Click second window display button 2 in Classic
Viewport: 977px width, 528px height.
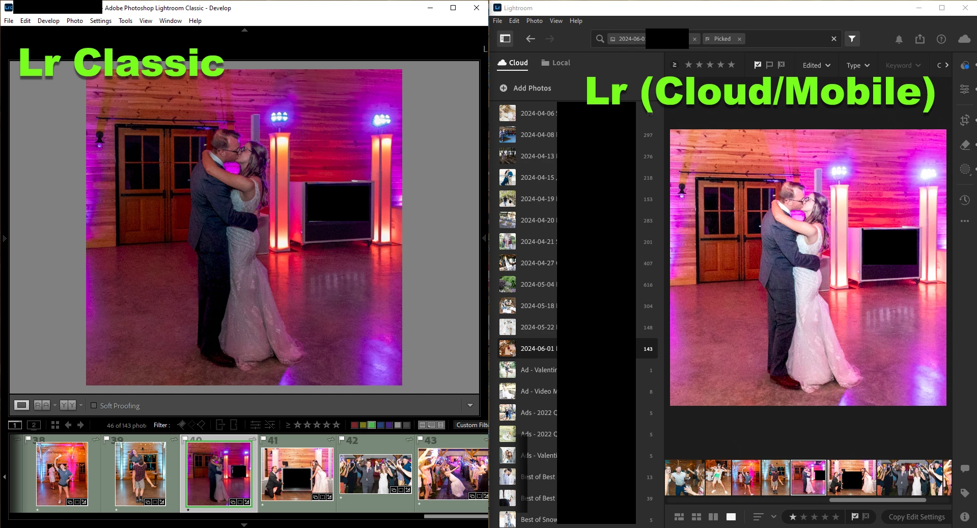point(34,425)
